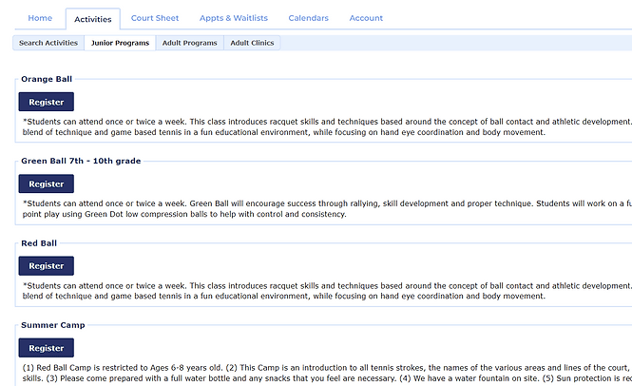Click the Green Ball 7th - 10th grade heading
The image size is (632, 386).
(81, 161)
